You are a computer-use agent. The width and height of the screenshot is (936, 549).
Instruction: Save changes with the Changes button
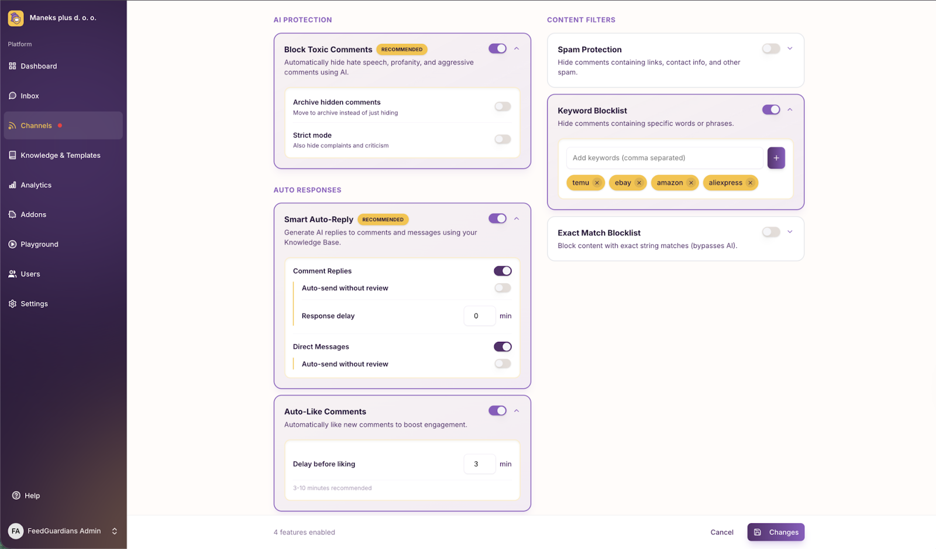pos(775,532)
